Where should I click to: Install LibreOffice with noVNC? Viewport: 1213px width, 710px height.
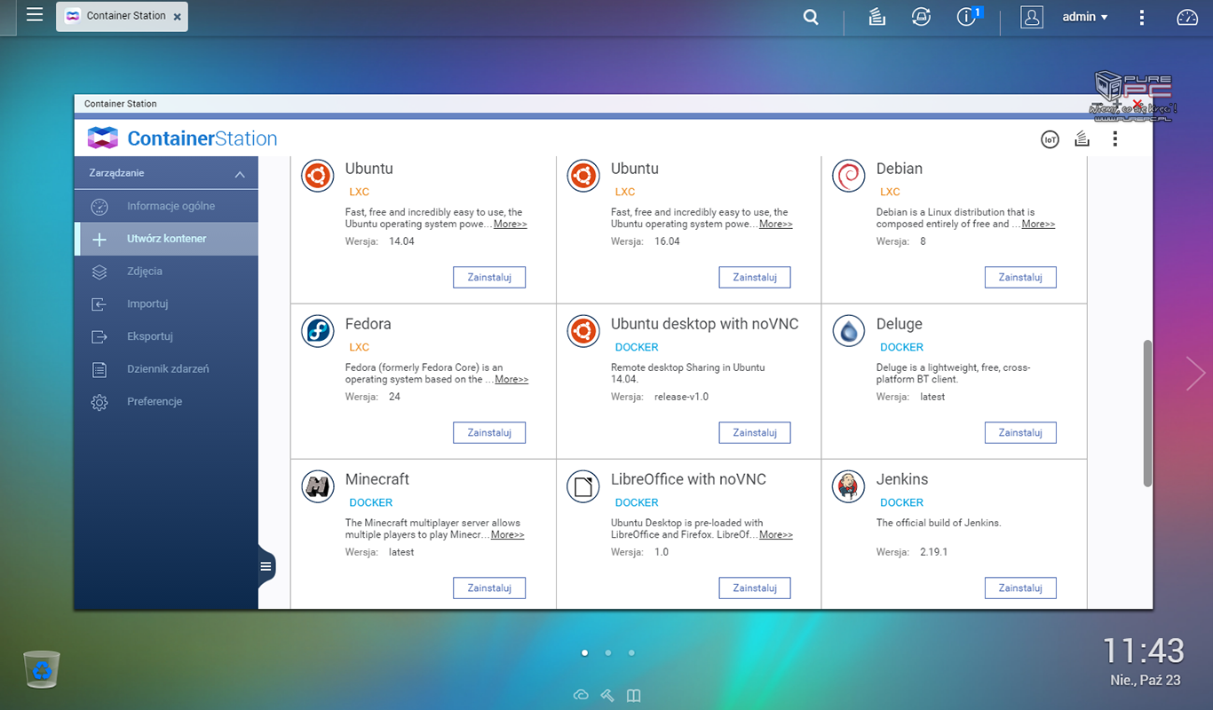coord(755,588)
